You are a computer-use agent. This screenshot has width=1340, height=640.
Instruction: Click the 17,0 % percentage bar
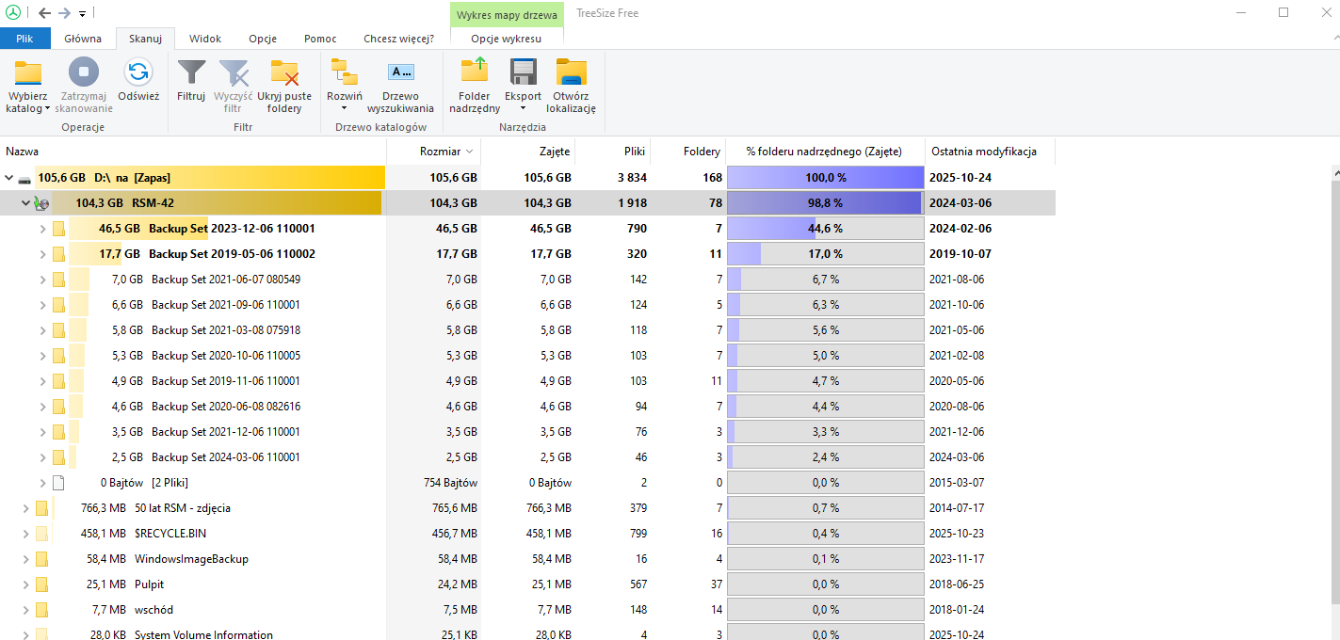click(x=826, y=253)
